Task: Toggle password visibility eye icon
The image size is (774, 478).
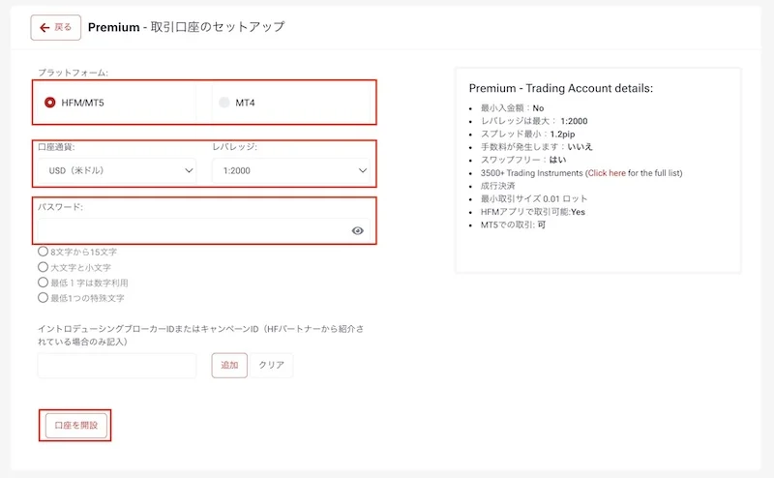Action: pos(358,231)
